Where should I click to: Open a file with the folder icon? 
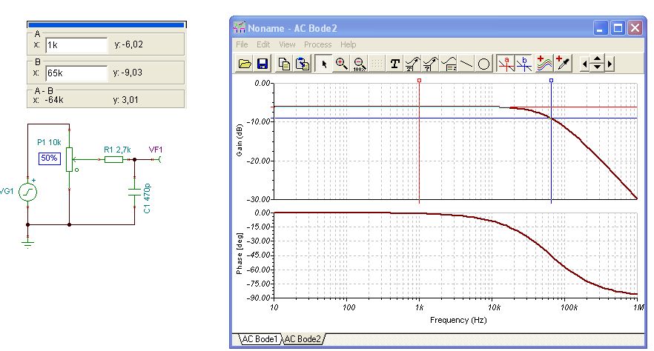(245, 64)
